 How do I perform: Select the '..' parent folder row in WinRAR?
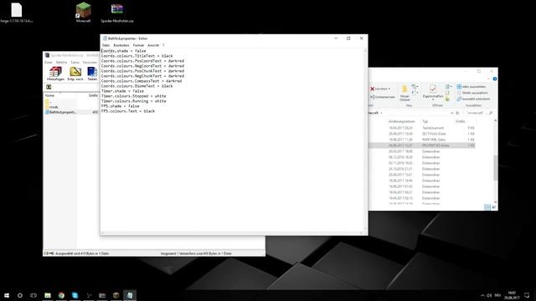coord(49,102)
